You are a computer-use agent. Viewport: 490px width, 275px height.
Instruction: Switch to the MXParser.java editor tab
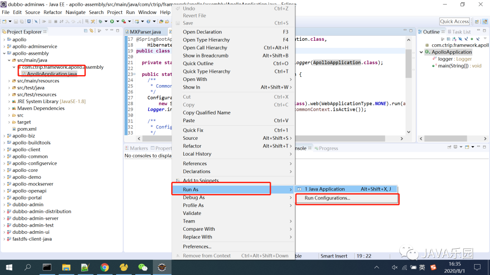(145, 32)
